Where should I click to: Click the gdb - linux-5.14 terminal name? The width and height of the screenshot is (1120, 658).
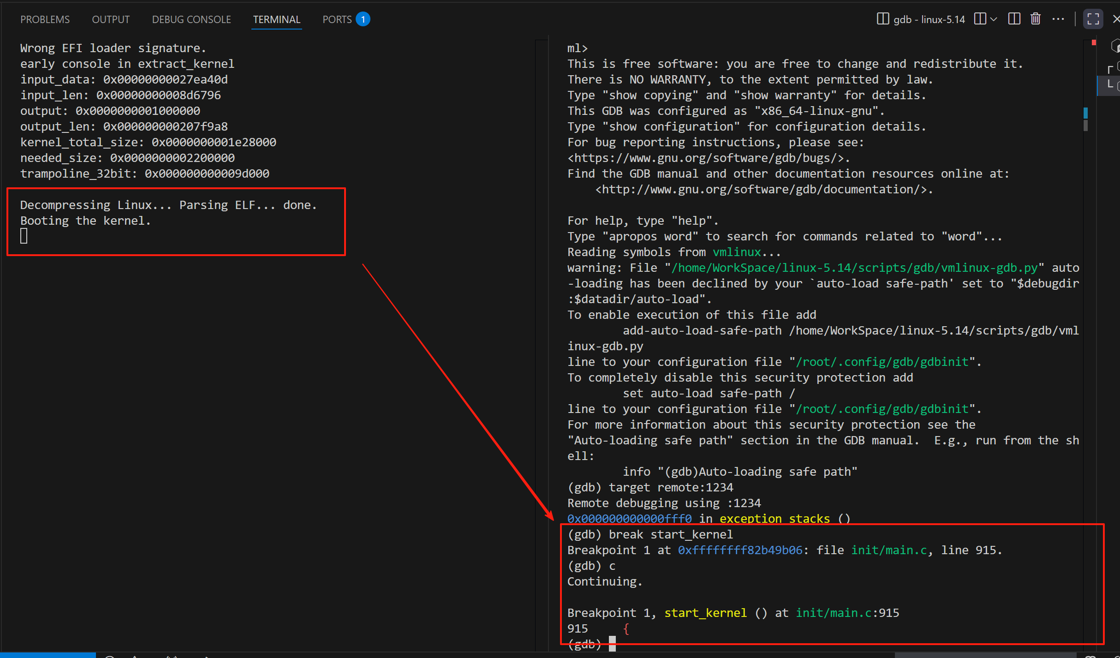[929, 19]
